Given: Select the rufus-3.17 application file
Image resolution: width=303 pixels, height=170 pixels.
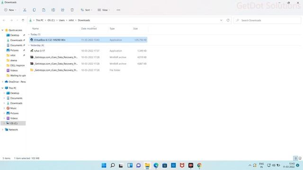Looking at the screenshot, I should click(x=89, y=51).
